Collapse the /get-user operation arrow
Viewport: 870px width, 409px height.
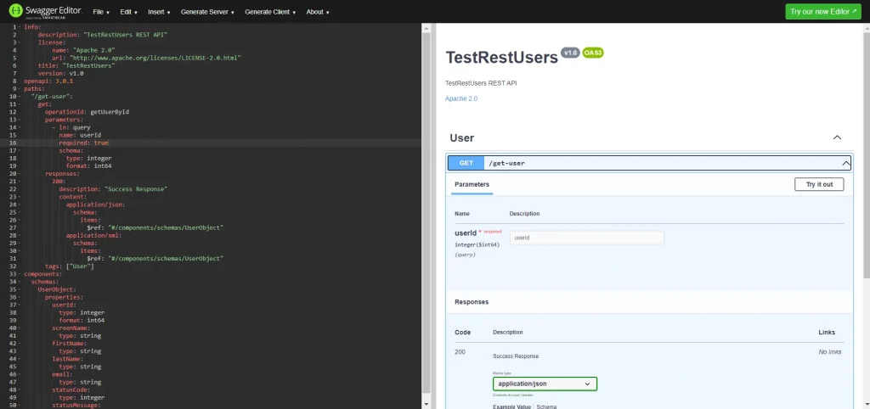(845, 163)
